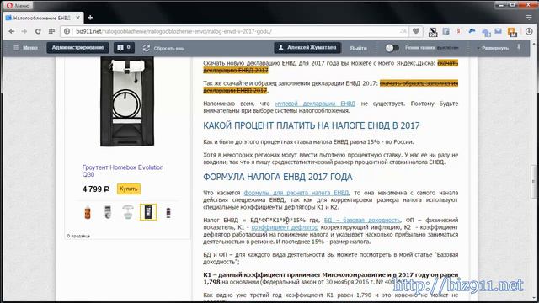The height and width of the screenshot is (303, 539).
Task: Open the blue arrow upload extension icon
Action: [486, 33]
